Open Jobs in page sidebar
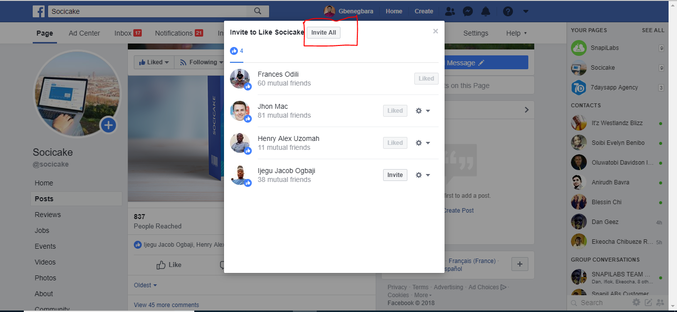The image size is (677, 312). (x=42, y=230)
